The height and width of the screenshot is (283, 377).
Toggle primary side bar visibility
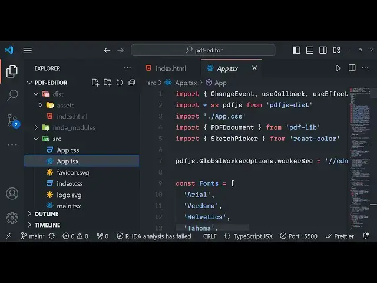coord(296,50)
